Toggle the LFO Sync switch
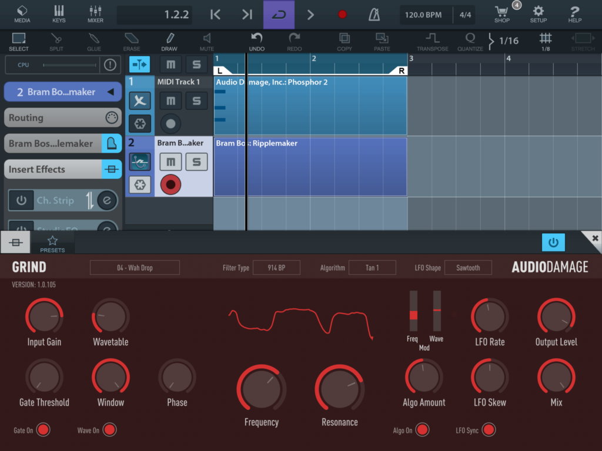602x451 pixels. pos(489,430)
